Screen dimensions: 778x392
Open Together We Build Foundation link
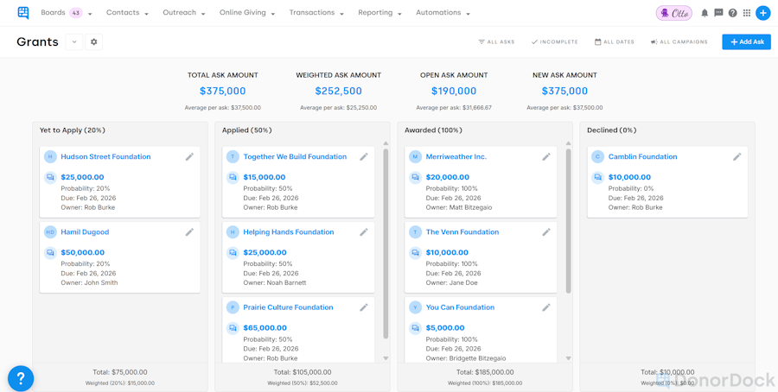pos(295,157)
